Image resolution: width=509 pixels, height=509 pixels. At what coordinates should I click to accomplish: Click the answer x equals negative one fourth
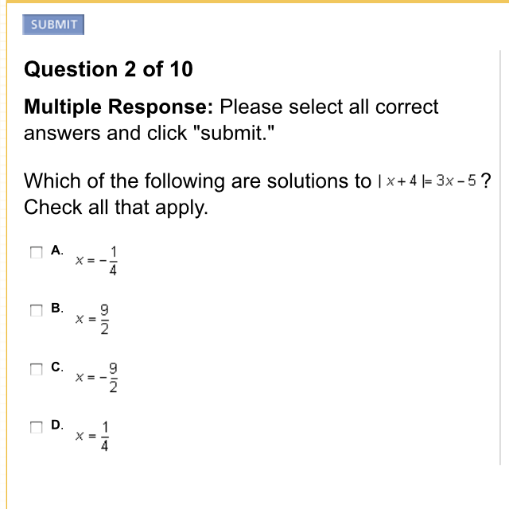point(96,261)
